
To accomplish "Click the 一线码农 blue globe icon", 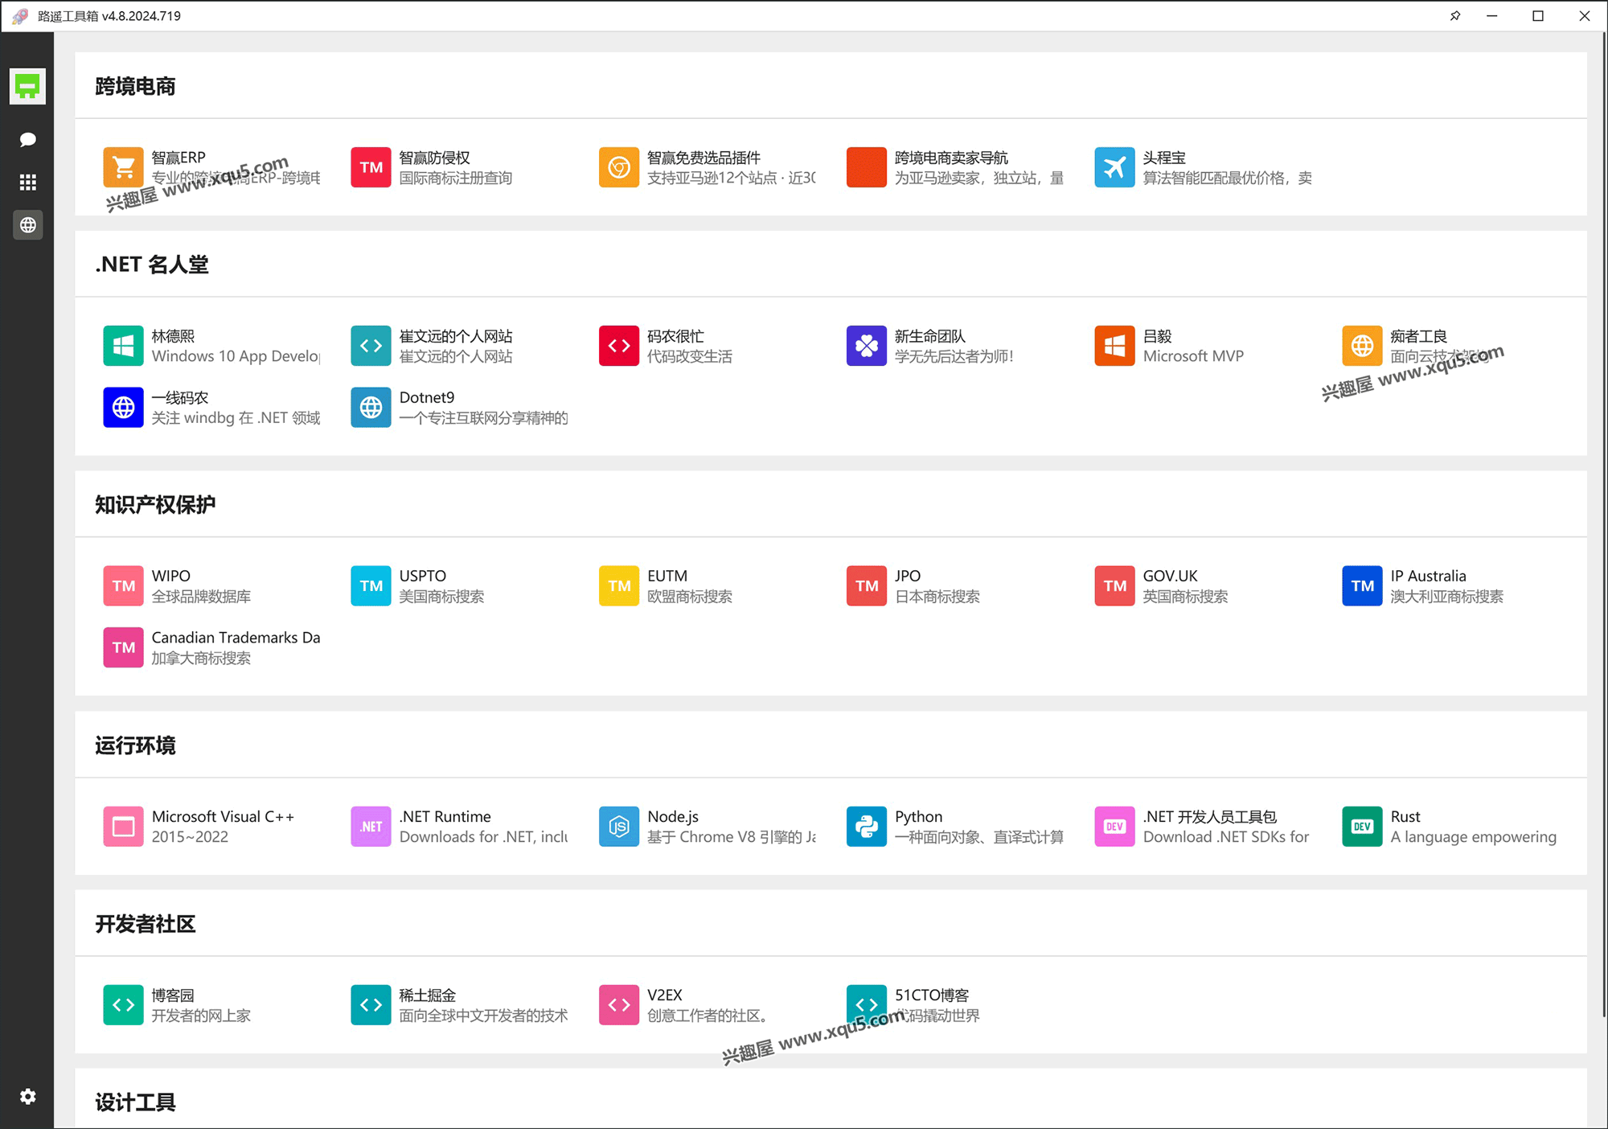I will 123,408.
